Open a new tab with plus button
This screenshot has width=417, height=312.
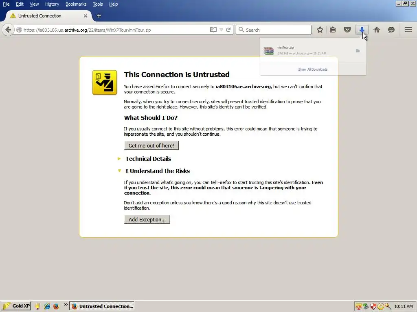pos(99,16)
